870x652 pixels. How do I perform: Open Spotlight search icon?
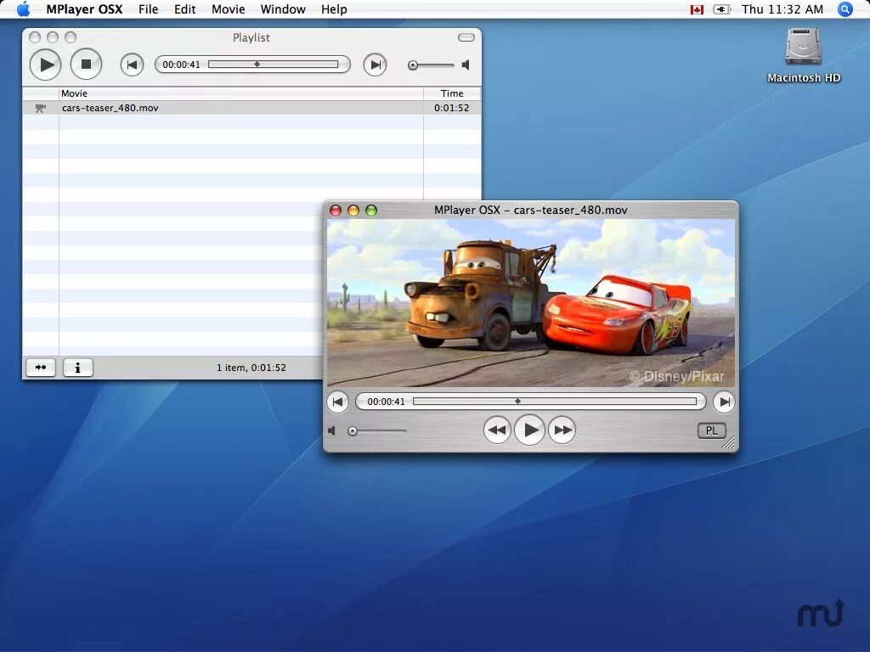pyautogui.click(x=845, y=9)
